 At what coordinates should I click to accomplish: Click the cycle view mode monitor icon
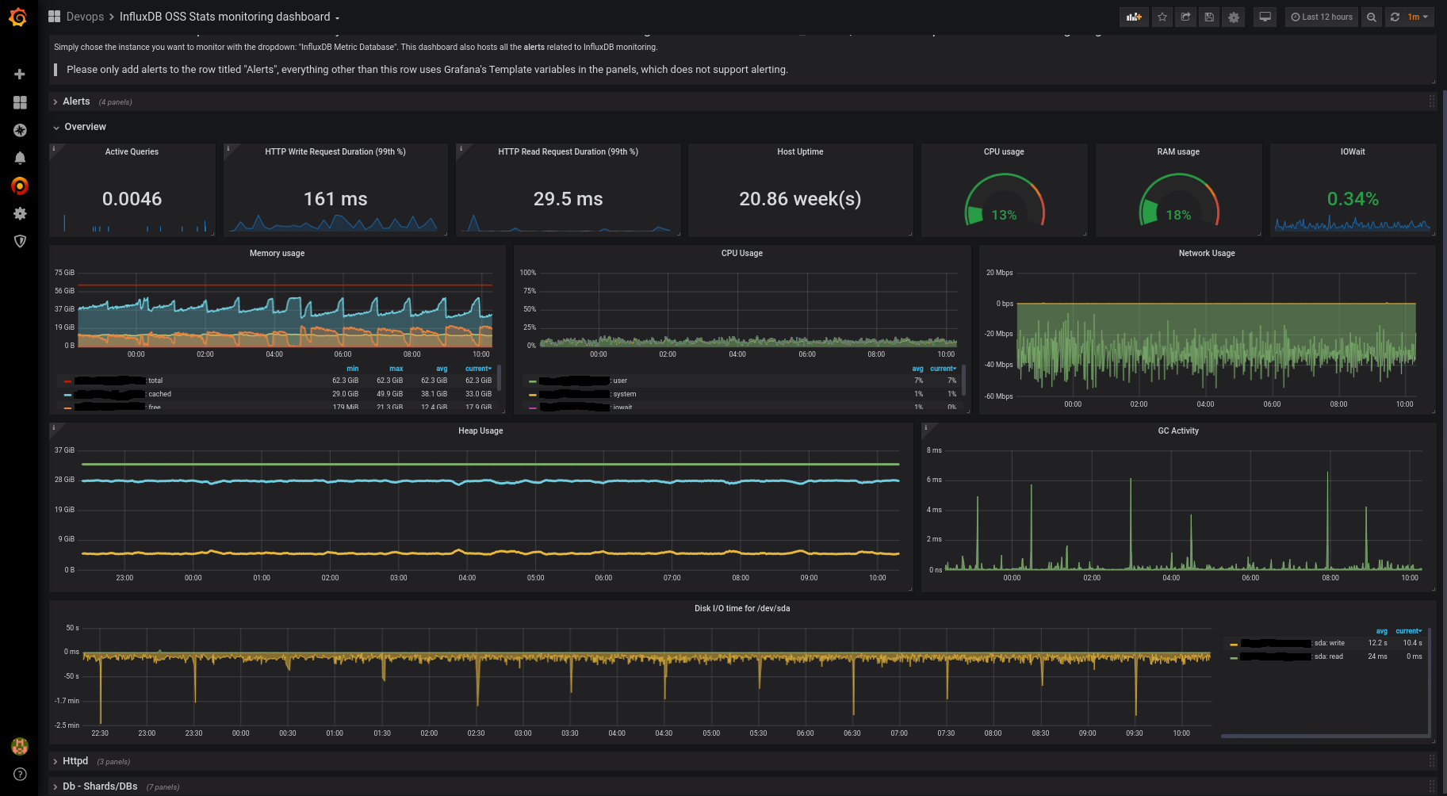1265,17
